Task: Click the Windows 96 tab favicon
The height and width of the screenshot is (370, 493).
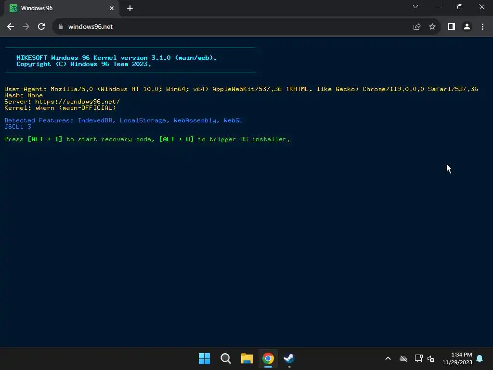Action: (13, 8)
